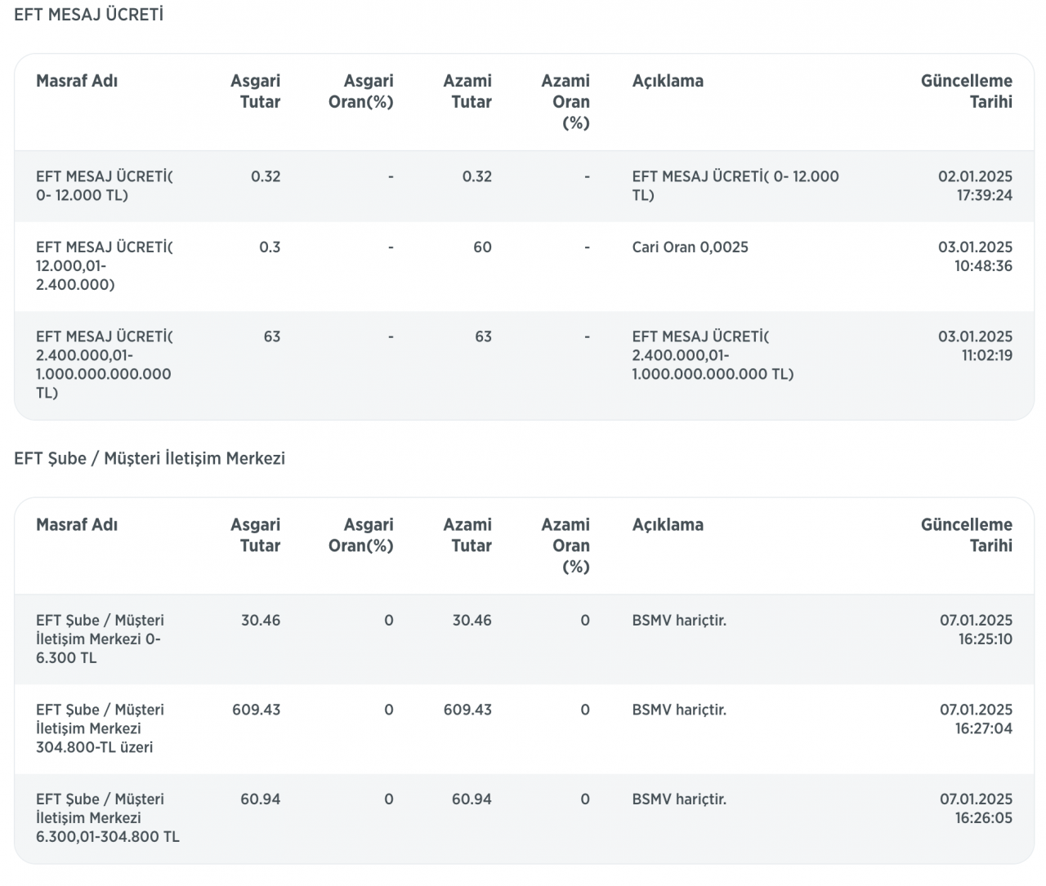Click BSMV hariçtir. in the 60.94 row
Image resolution: width=1046 pixels, height=886 pixels.
pyautogui.click(x=679, y=799)
